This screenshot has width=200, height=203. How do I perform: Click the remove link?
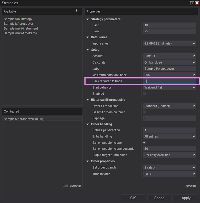click(x=75, y=186)
